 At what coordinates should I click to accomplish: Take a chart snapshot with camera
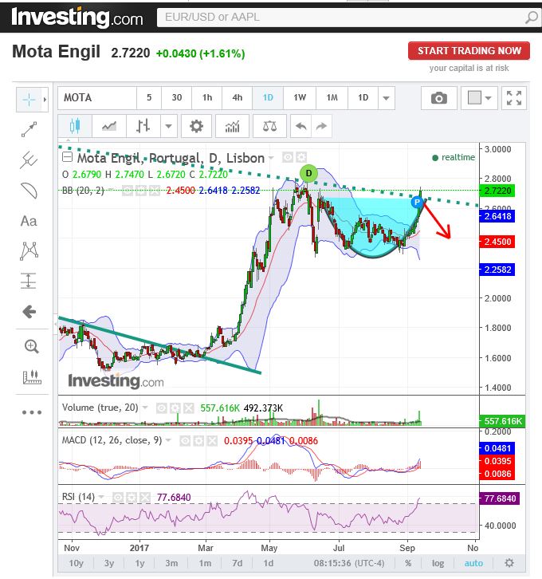click(439, 98)
